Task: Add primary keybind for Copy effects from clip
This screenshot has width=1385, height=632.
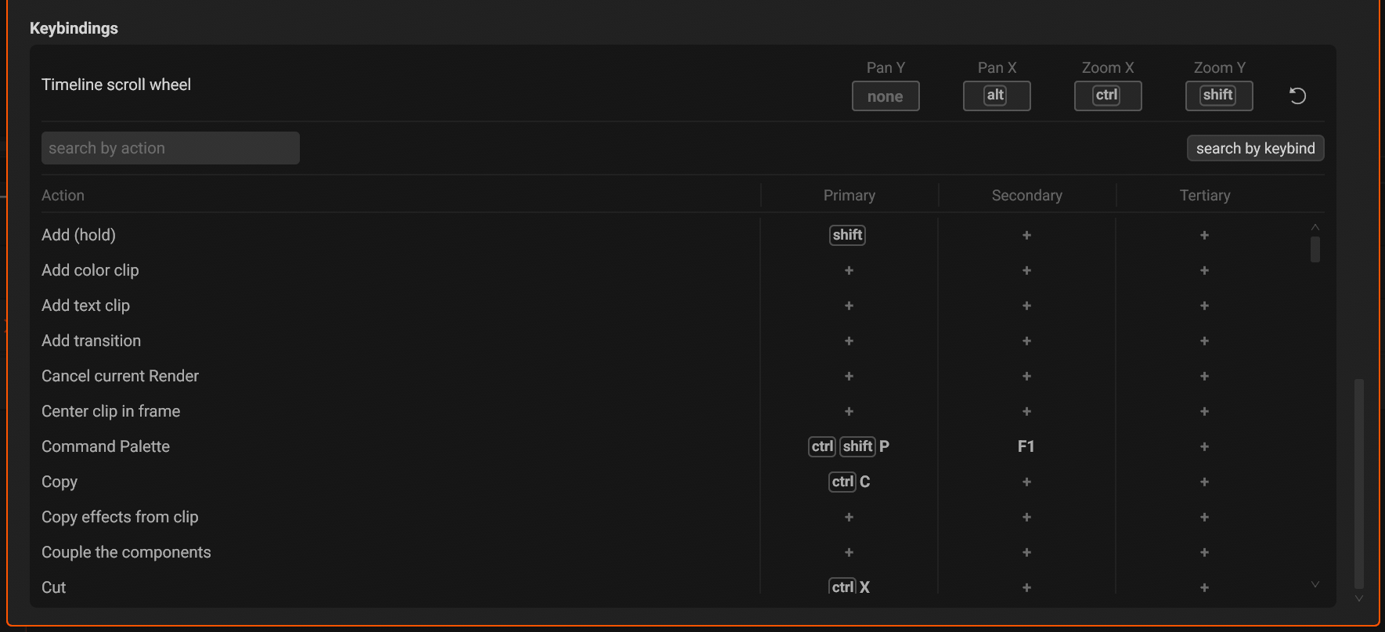Action: click(849, 517)
